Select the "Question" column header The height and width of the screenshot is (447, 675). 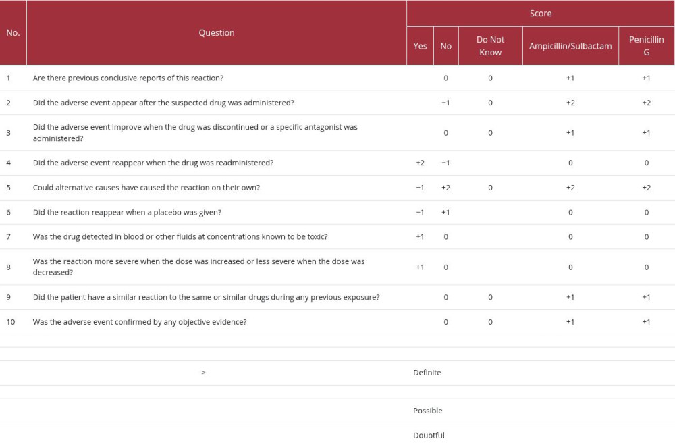coord(217,32)
